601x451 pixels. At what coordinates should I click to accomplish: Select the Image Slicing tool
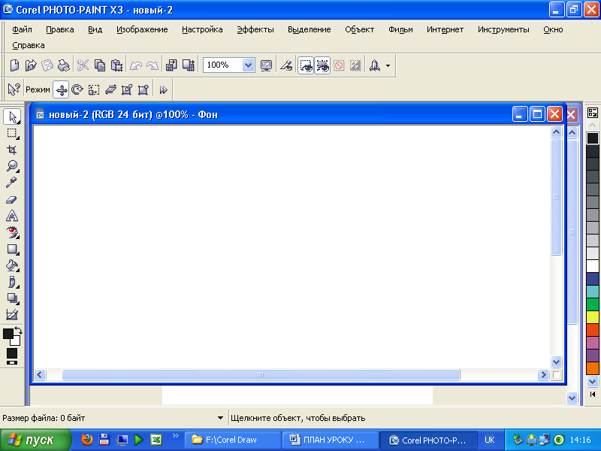[12, 315]
